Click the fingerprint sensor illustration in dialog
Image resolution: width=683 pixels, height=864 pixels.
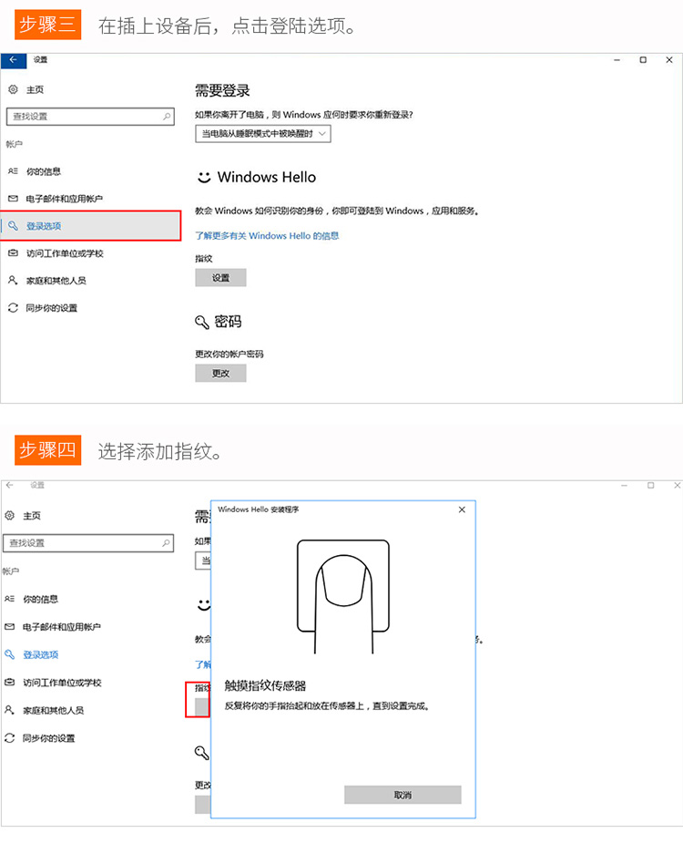(x=343, y=597)
